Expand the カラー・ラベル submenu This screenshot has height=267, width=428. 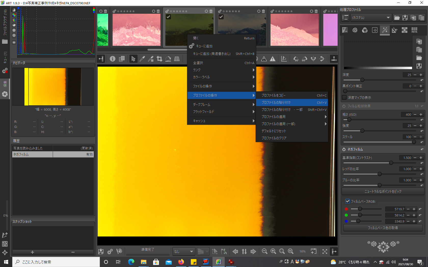point(222,77)
